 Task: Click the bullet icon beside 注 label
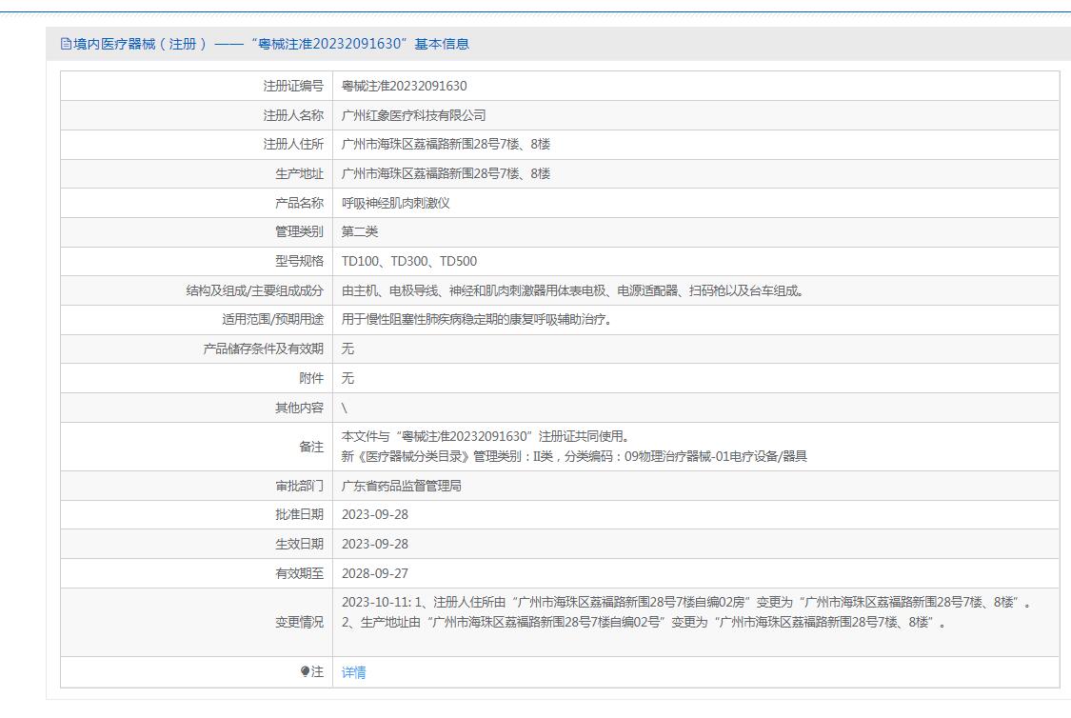305,672
